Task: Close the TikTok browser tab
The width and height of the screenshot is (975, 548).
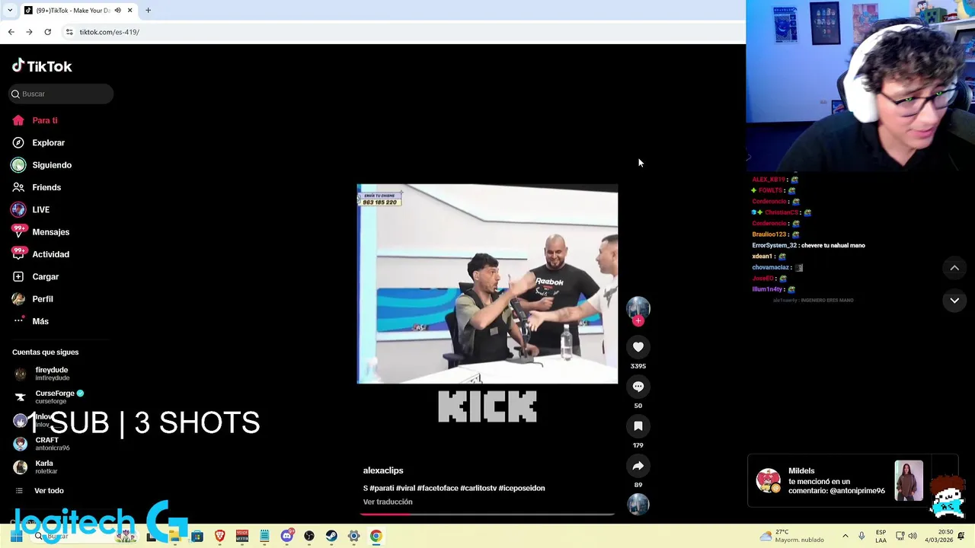Action: click(129, 10)
